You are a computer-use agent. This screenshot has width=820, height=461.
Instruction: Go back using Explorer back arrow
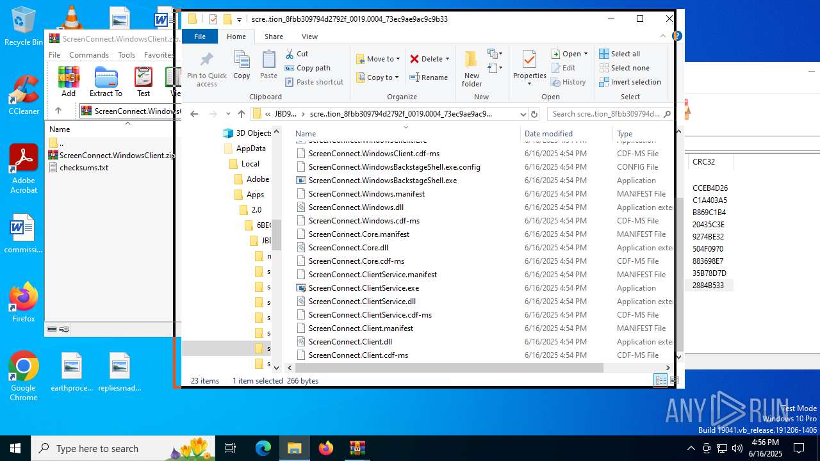pyautogui.click(x=194, y=114)
